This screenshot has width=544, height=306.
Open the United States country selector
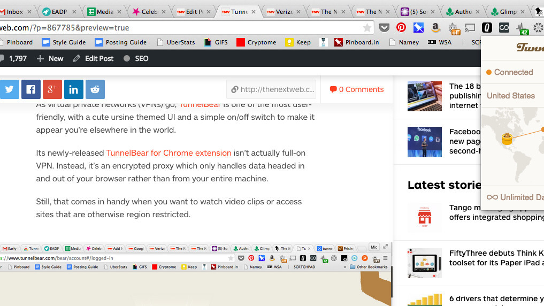(511, 96)
